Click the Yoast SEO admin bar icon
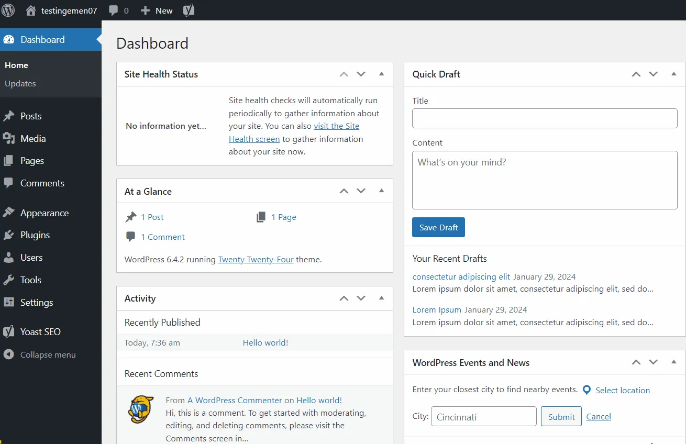Screen dimensions: 686x444 coord(189,10)
